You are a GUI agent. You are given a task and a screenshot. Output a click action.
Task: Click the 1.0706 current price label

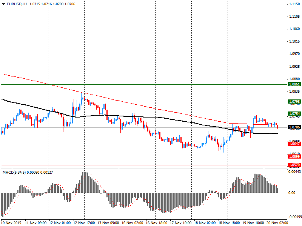294,127
